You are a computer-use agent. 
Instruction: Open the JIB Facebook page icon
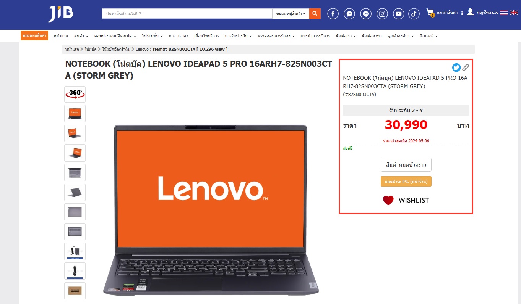[333, 14]
